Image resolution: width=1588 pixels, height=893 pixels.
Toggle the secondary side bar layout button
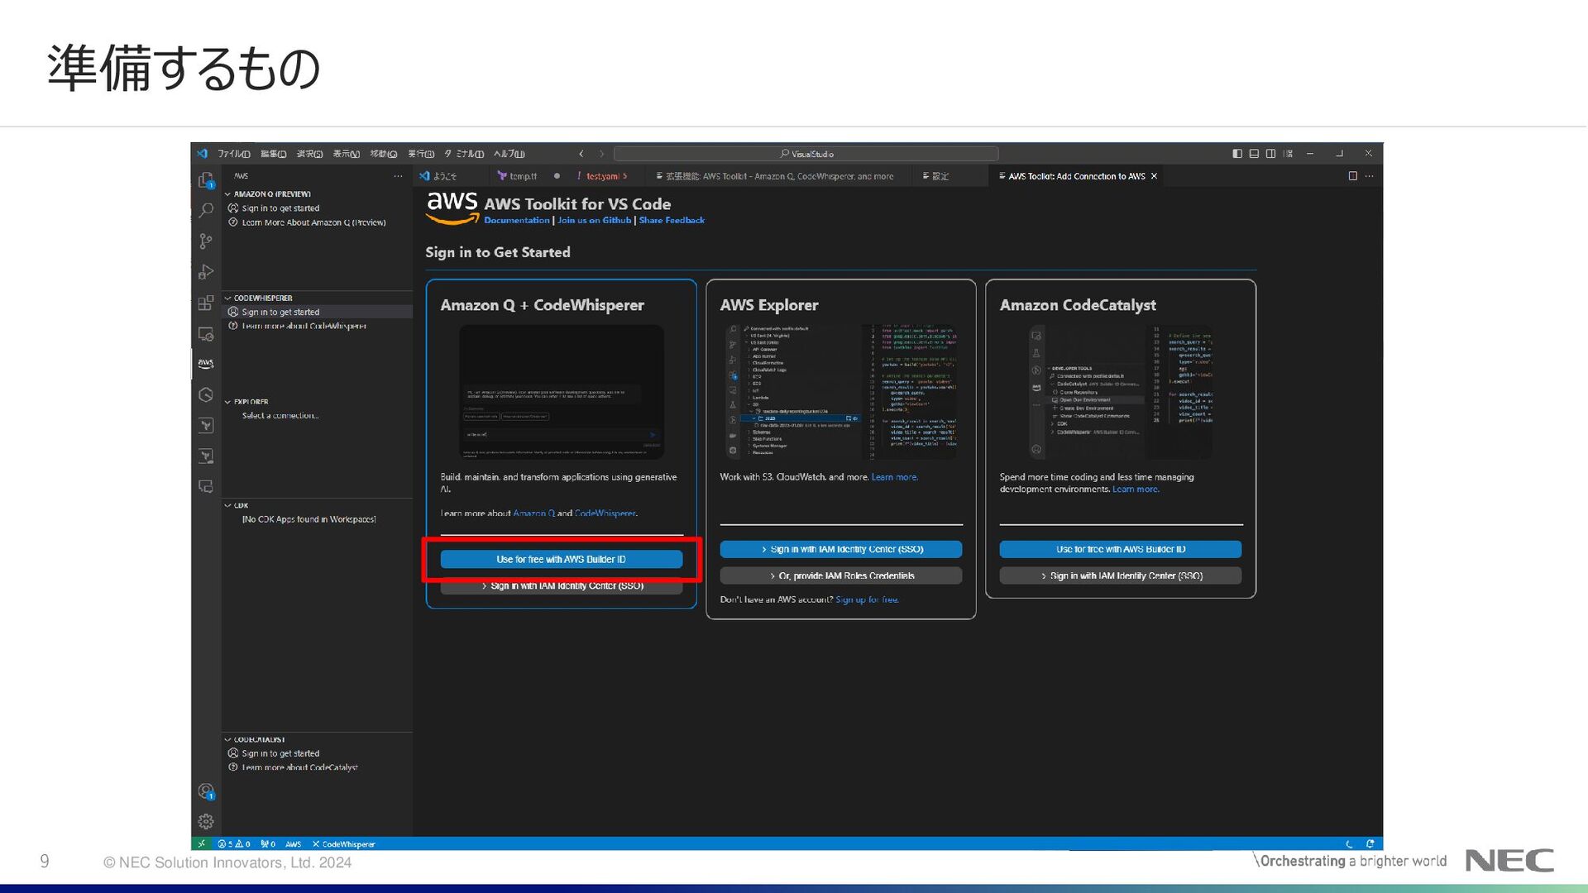(1270, 154)
